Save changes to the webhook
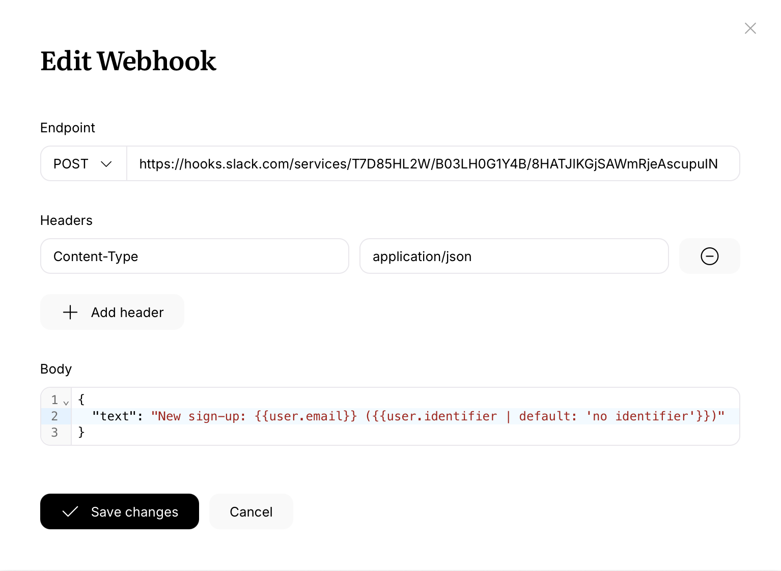The image size is (781, 571). 120,511
